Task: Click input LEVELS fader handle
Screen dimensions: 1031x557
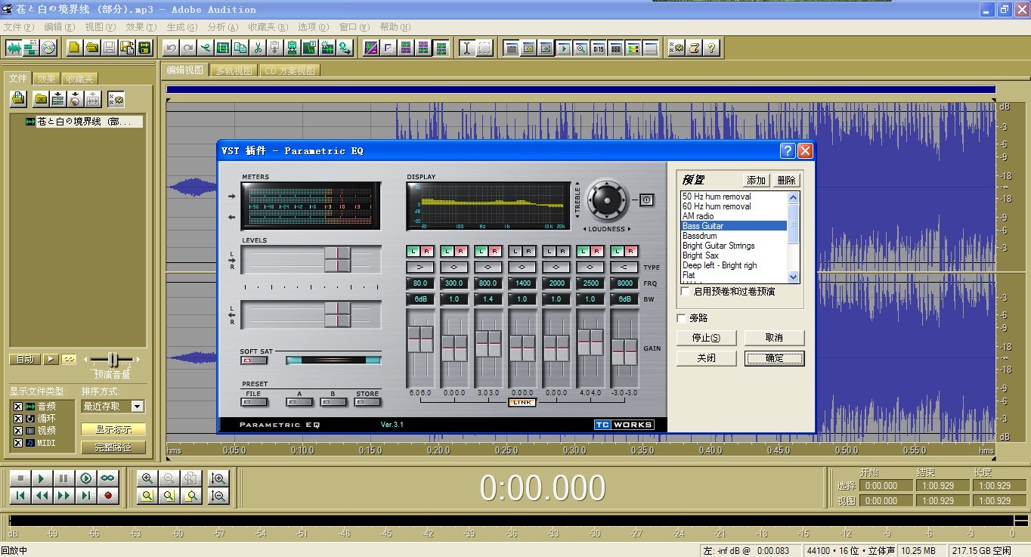Action: (337, 260)
